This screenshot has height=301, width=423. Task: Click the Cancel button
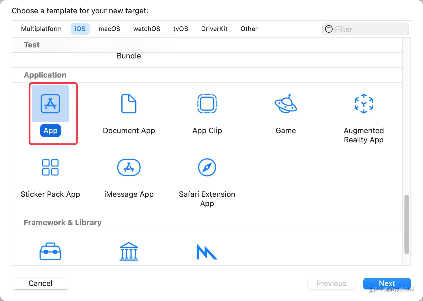pyautogui.click(x=41, y=283)
